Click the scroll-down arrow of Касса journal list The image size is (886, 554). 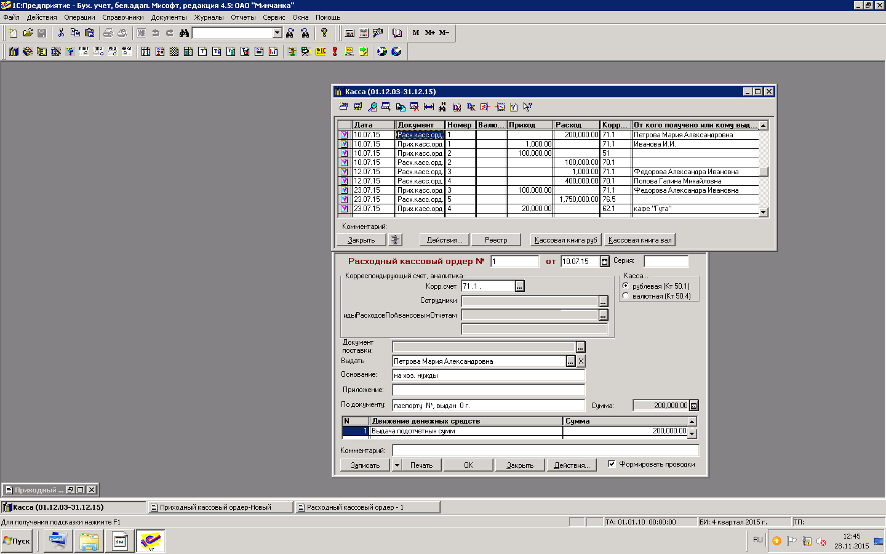click(x=764, y=212)
